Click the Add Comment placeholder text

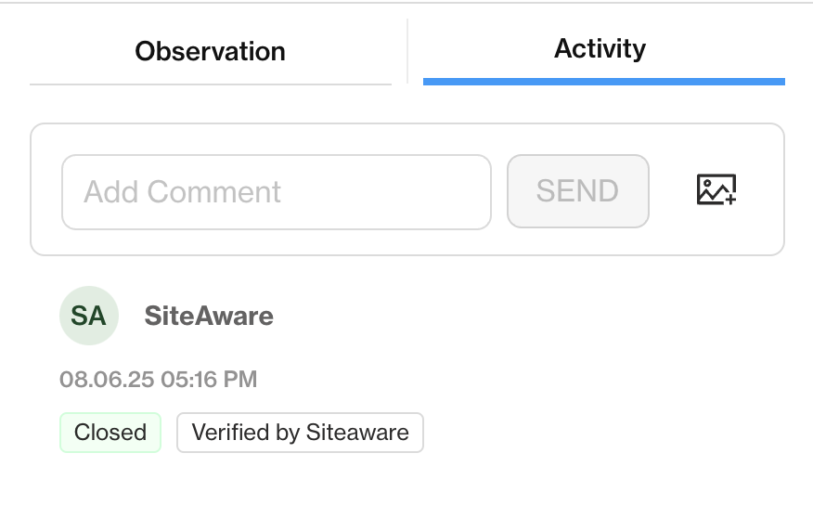pyautogui.click(x=183, y=192)
